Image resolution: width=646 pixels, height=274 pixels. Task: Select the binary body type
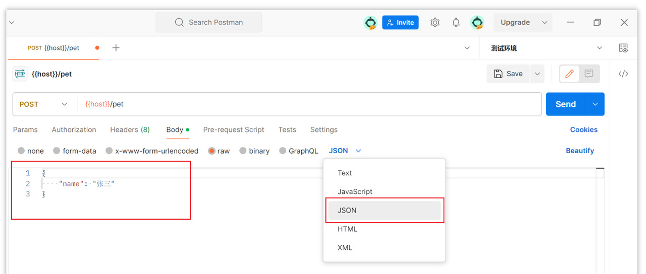243,151
